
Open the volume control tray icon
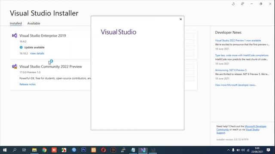click(243, 150)
